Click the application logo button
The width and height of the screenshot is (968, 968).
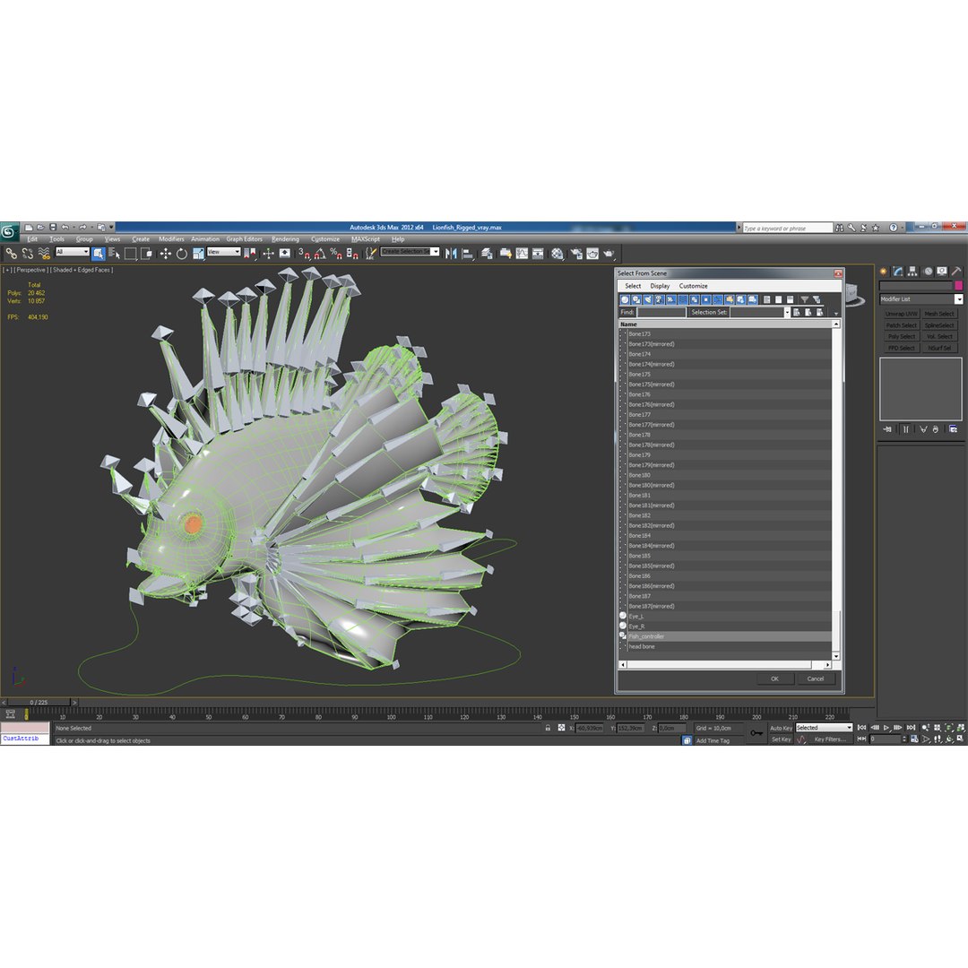9,231
